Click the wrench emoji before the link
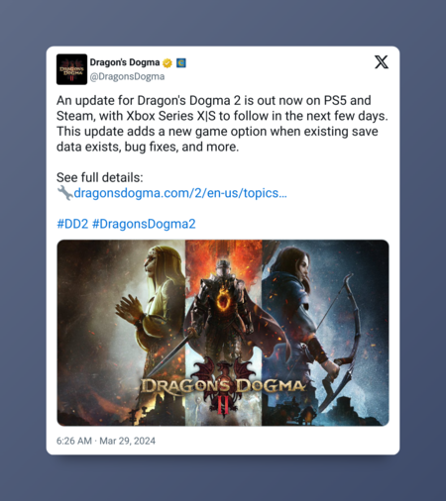 64,193
